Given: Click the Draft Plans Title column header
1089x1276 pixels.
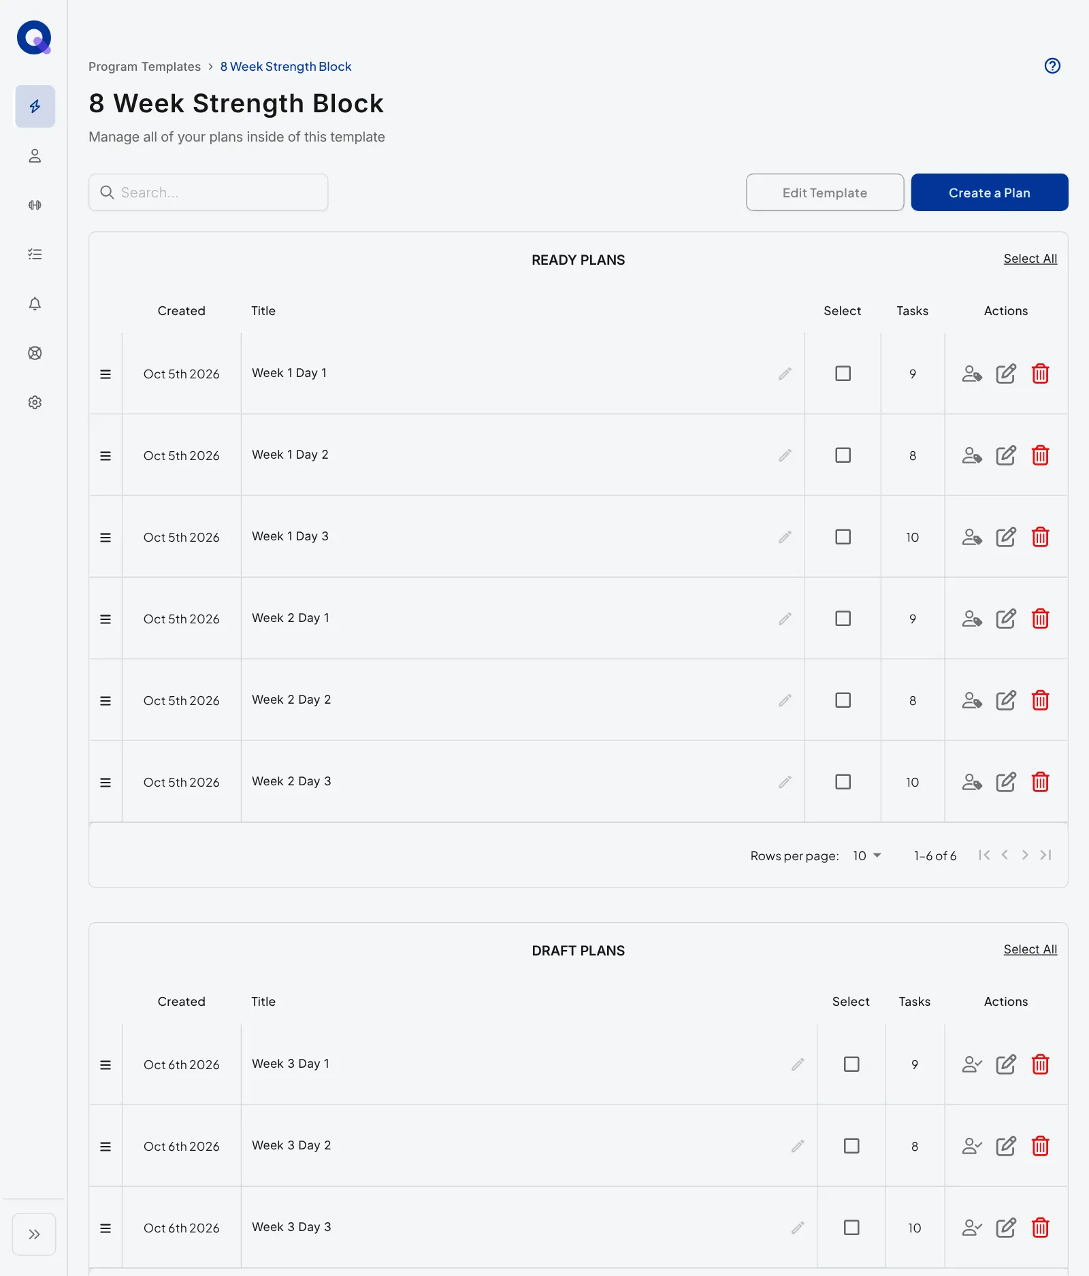Looking at the screenshot, I should 263,1002.
